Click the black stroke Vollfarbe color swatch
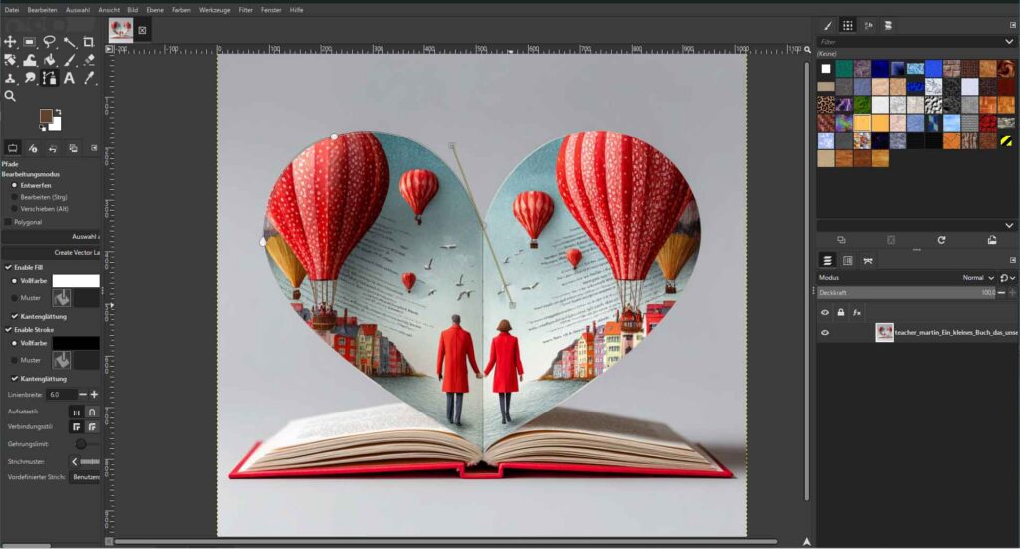Screen dimensions: 1020x549 point(76,343)
